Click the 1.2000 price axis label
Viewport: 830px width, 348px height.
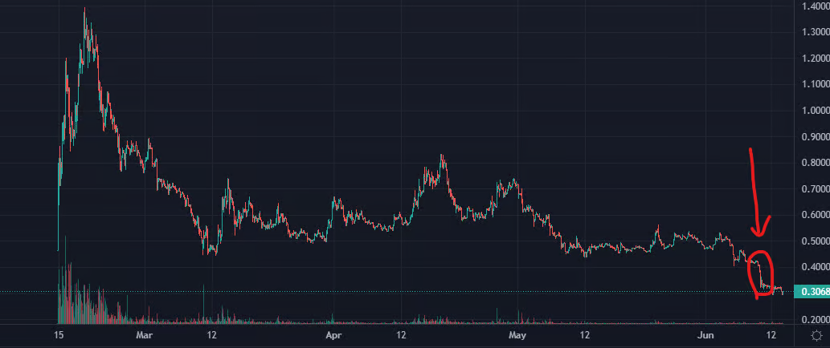pos(812,59)
